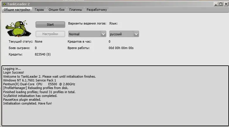Close the TankLeader 2 window

click(x=226, y=4)
